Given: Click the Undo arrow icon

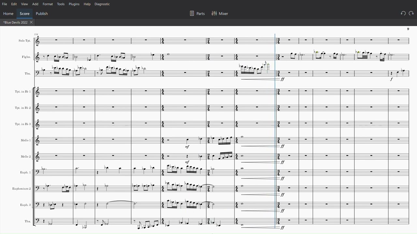Looking at the screenshot, I should 403,13.
